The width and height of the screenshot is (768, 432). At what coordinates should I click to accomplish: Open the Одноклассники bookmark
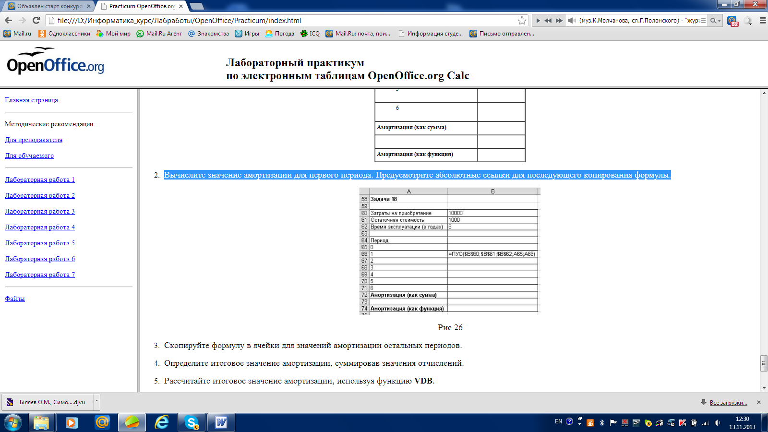click(x=64, y=34)
